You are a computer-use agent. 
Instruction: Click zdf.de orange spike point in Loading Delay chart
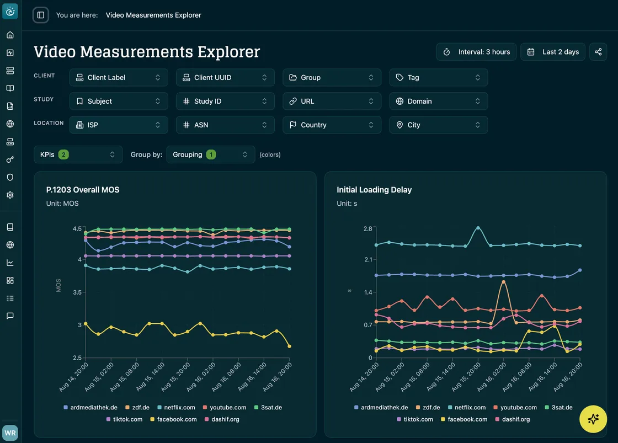[x=503, y=282]
